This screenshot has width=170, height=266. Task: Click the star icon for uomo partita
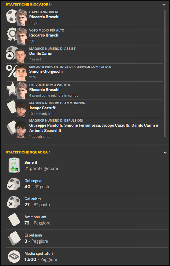(x=11, y=89)
